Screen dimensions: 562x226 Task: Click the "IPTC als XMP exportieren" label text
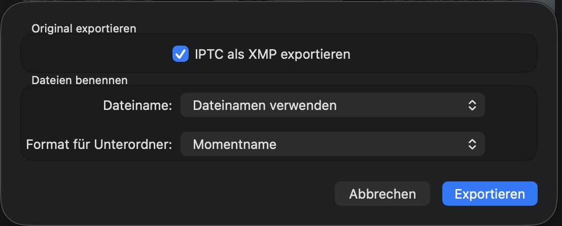[272, 54]
